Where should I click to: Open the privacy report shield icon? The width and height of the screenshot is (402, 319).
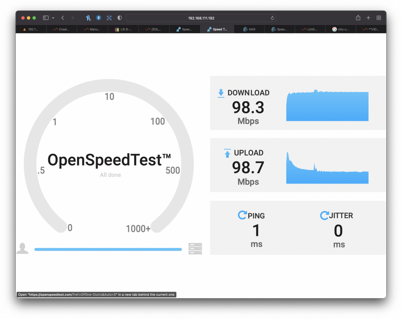coord(119,18)
